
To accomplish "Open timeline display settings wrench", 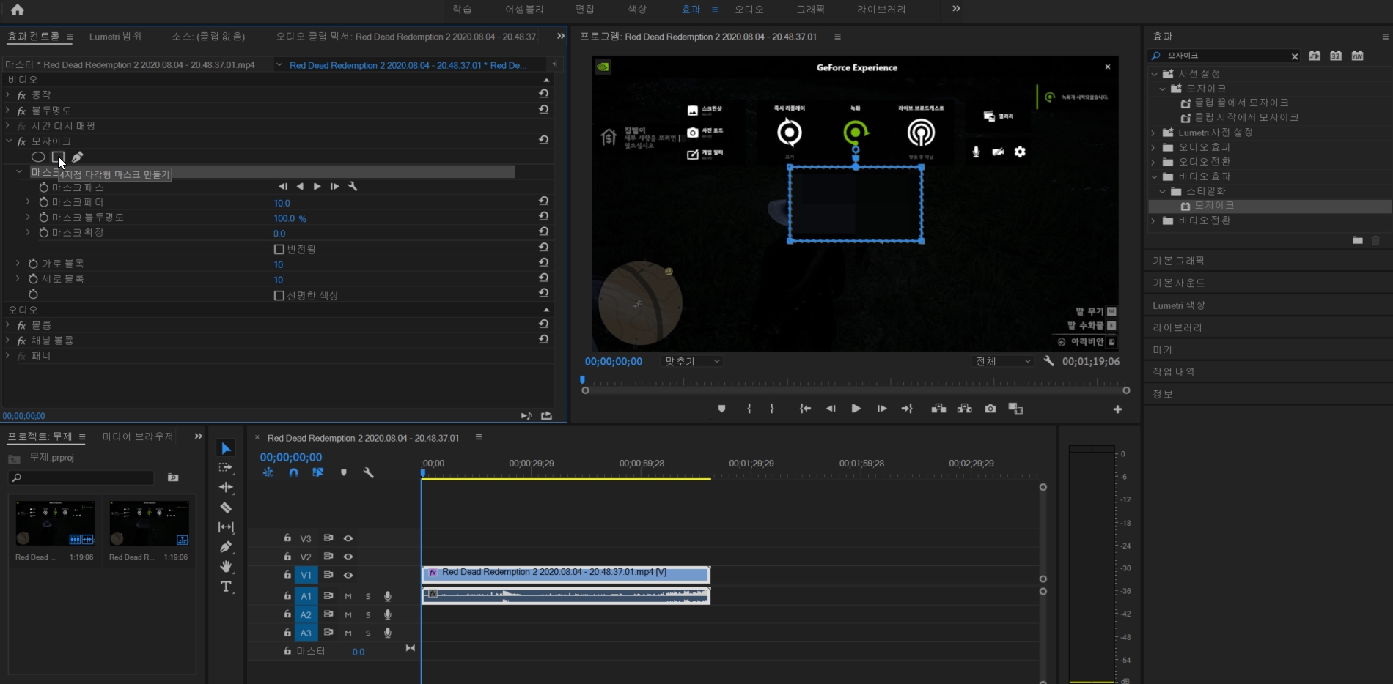I will [369, 473].
